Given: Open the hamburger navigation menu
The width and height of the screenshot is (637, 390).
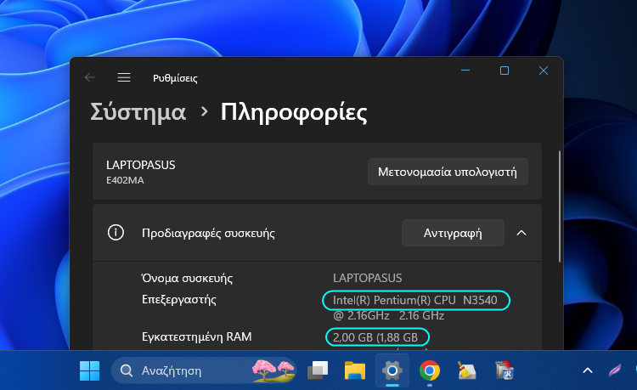Looking at the screenshot, I should pyautogui.click(x=124, y=77).
